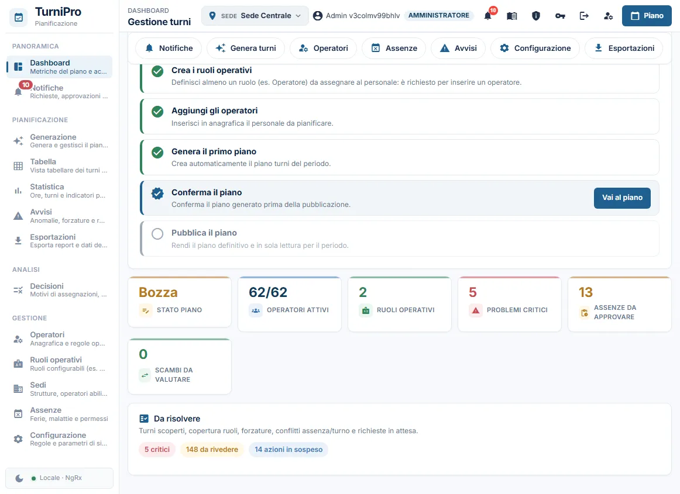Viewport: 680px width, 494px height.
Task: Click the Vai al piano button
Action: coord(622,198)
